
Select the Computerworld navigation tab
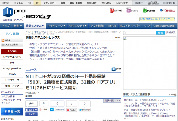coord(164,26)
